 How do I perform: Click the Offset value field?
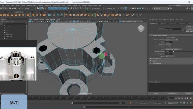click(169, 42)
